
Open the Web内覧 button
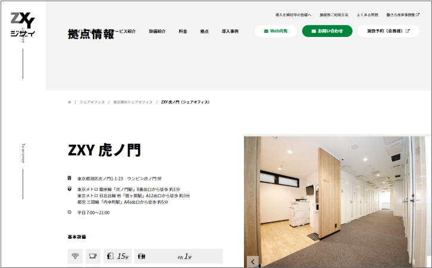click(x=276, y=31)
